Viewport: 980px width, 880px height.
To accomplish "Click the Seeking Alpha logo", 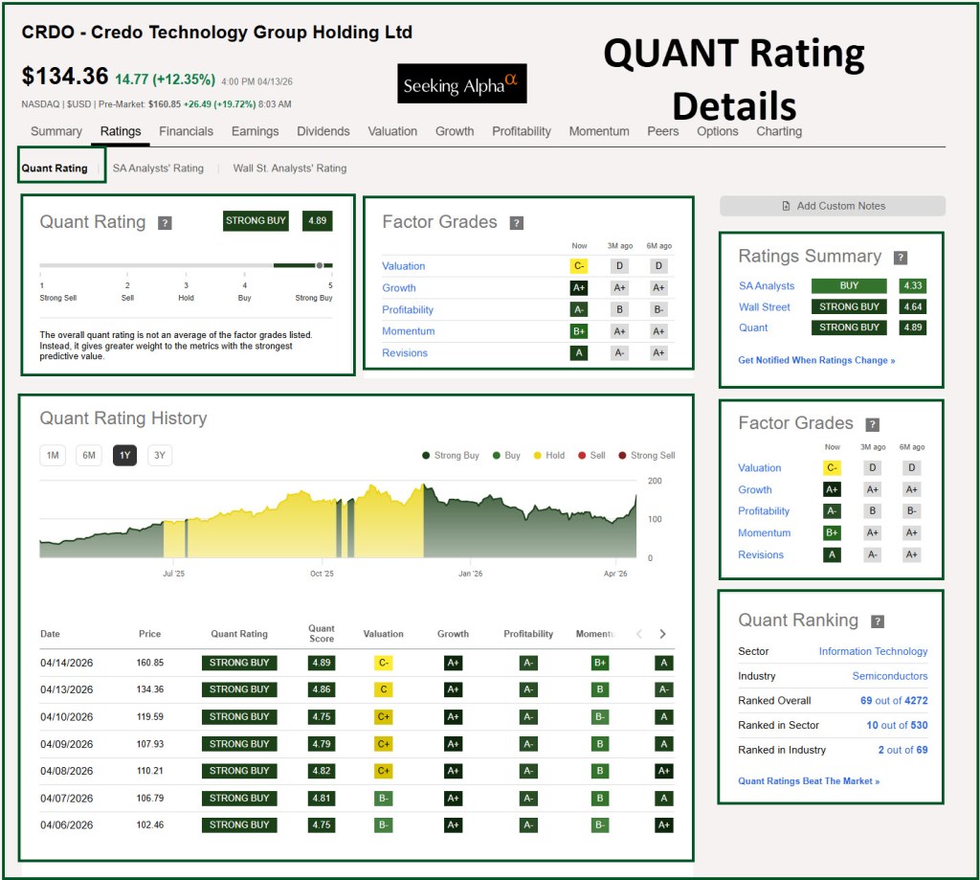I will [x=461, y=84].
